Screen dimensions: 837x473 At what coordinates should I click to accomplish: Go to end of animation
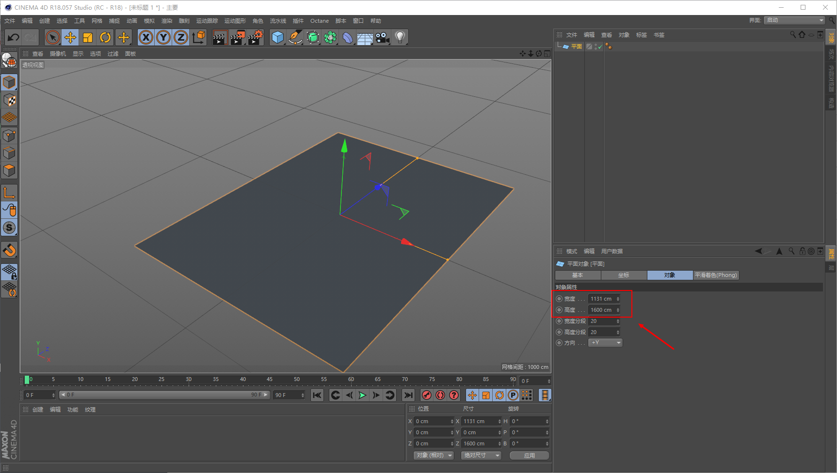tap(409, 395)
